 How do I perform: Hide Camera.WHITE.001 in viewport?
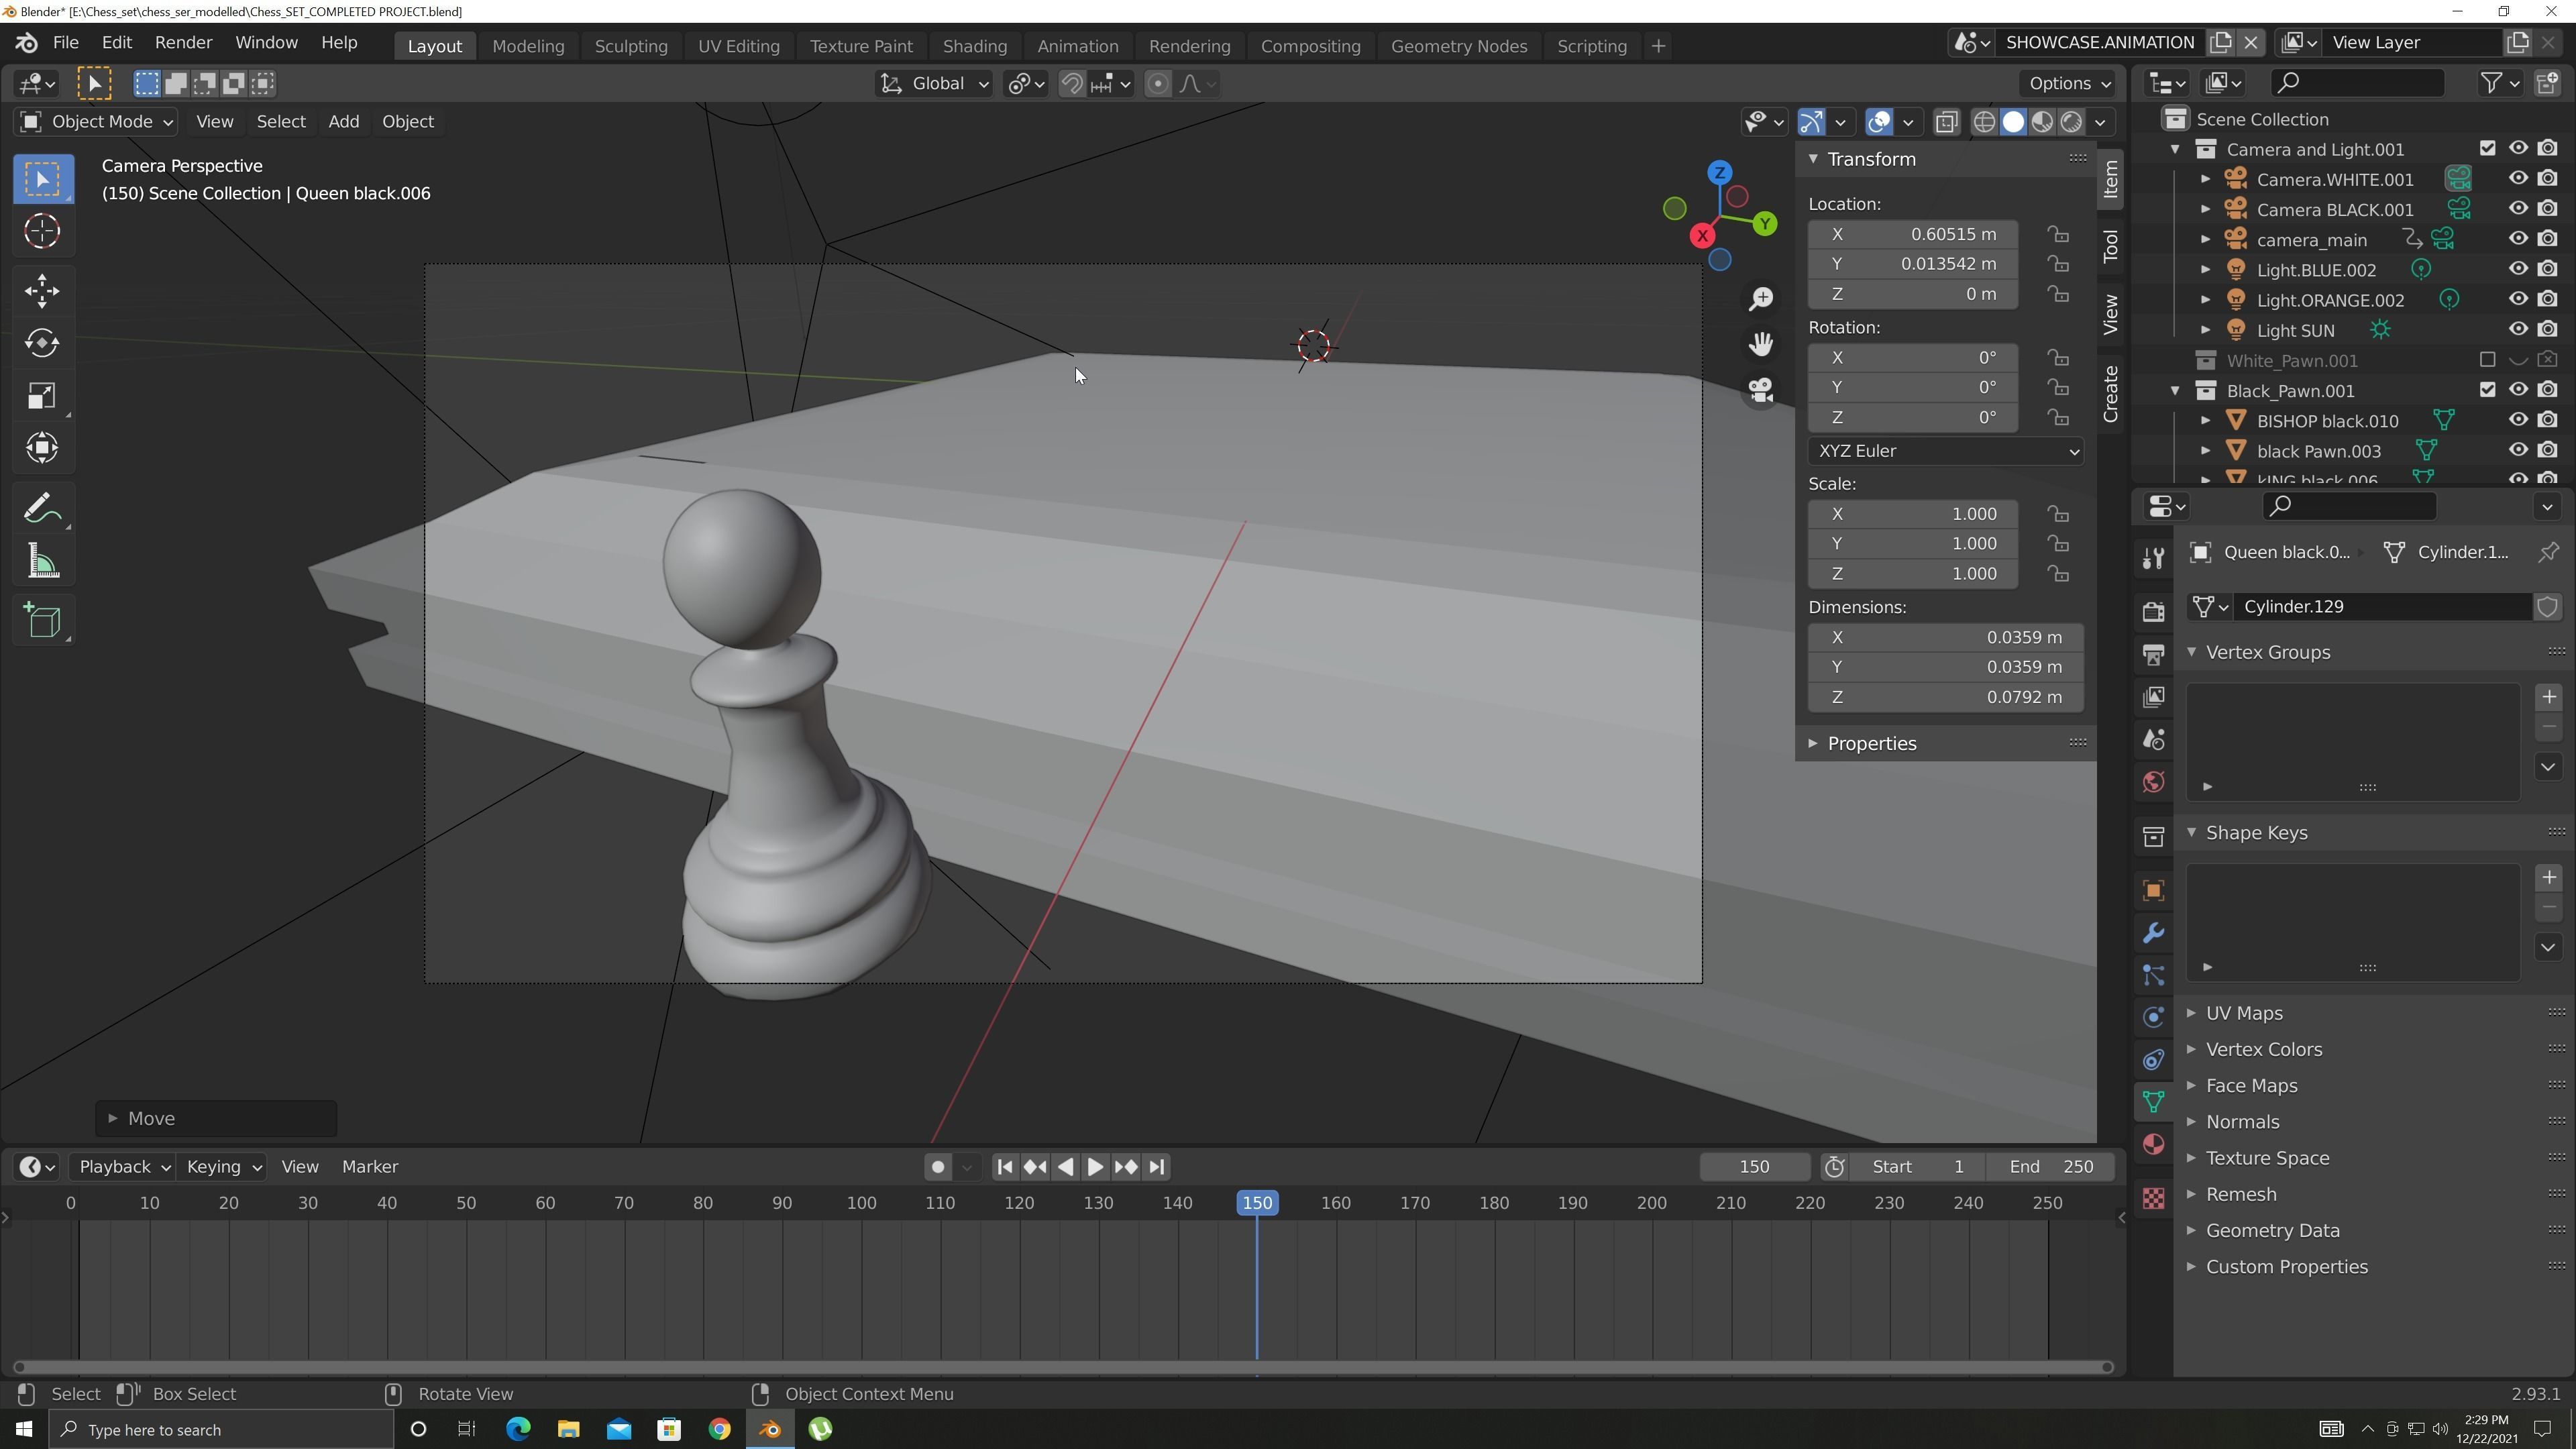tap(2518, 179)
